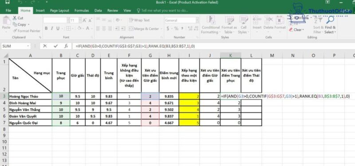Click Align Right icon
Screen dimensions: 355x166
click(x=110, y=29)
